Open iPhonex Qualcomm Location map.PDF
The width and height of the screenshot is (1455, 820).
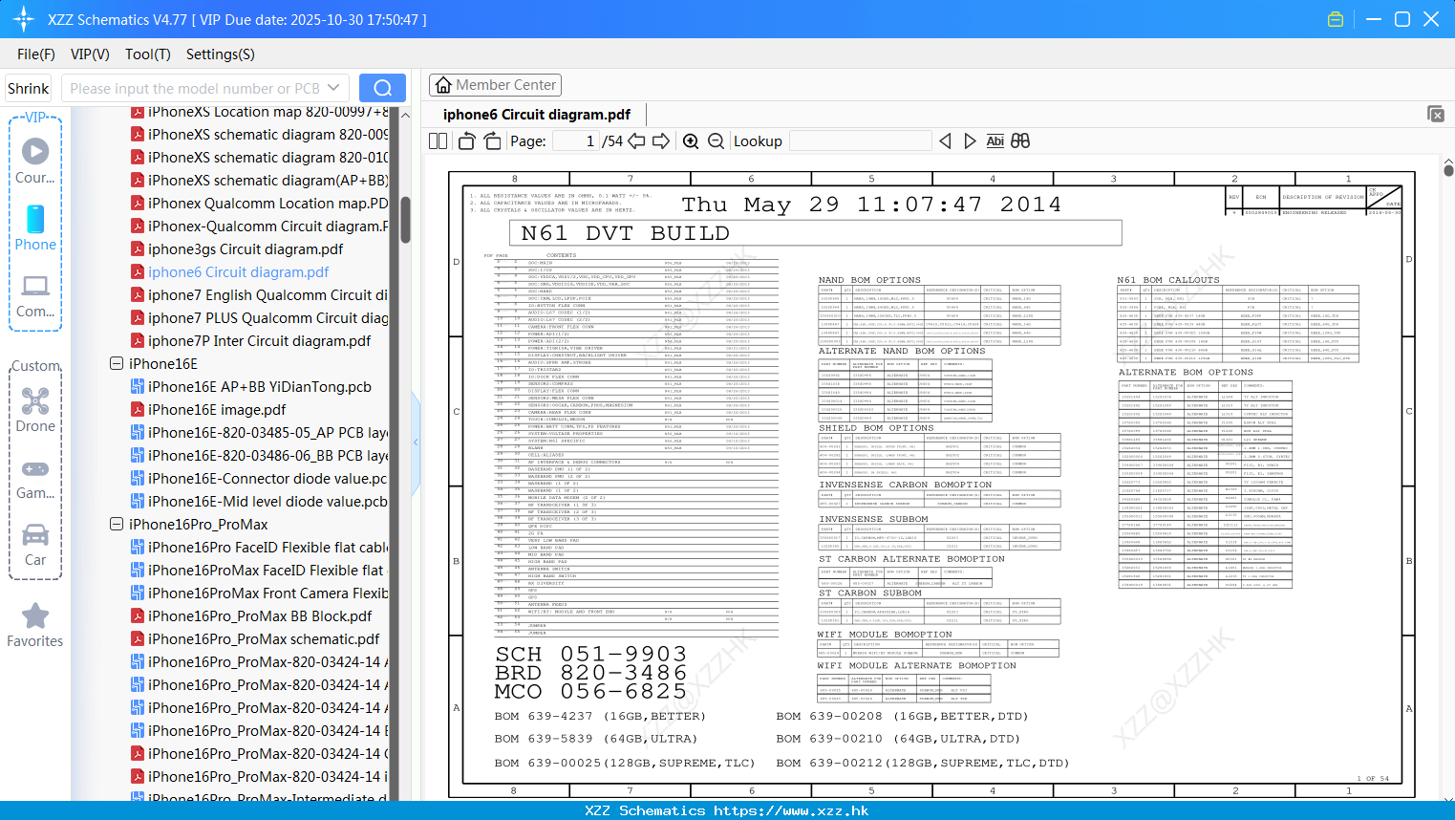pyautogui.click(x=267, y=203)
